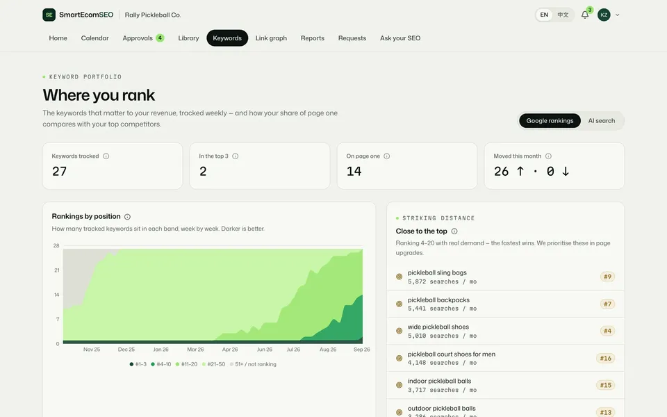Screen dimensions: 667x417
Task: Toggle the #21-50 legend entry
Action: click(213, 364)
